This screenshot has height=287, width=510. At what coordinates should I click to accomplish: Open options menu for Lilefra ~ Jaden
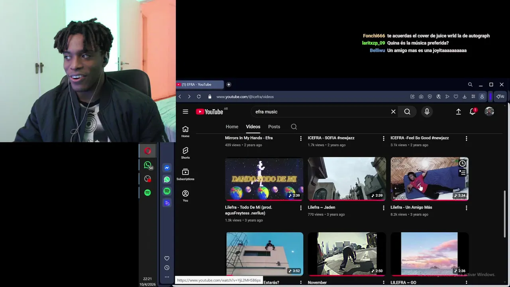point(384,208)
